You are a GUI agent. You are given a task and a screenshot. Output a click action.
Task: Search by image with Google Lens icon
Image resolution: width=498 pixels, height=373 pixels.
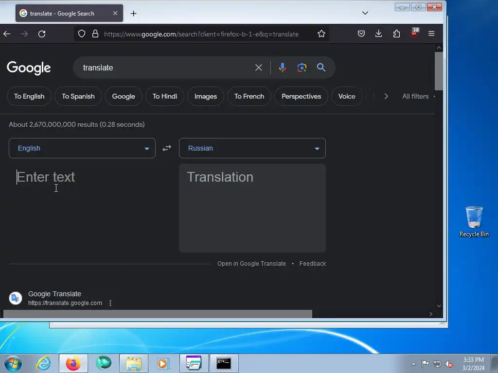[x=302, y=68]
